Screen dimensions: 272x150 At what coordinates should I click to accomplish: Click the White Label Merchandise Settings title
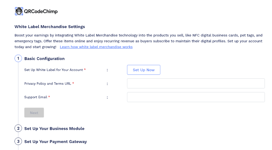[x=50, y=27]
